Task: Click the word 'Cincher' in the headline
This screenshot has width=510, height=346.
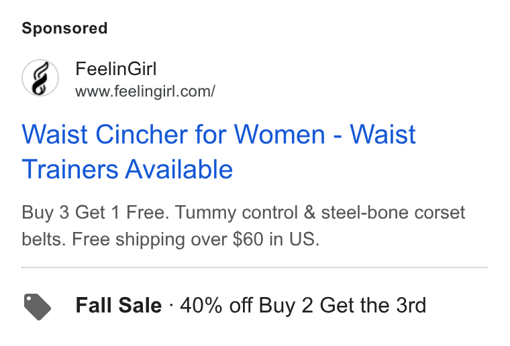Action: point(142,135)
